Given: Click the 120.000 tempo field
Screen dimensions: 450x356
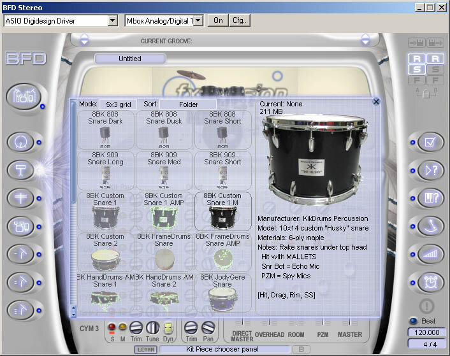Looking at the screenshot, I should click(427, 332).
